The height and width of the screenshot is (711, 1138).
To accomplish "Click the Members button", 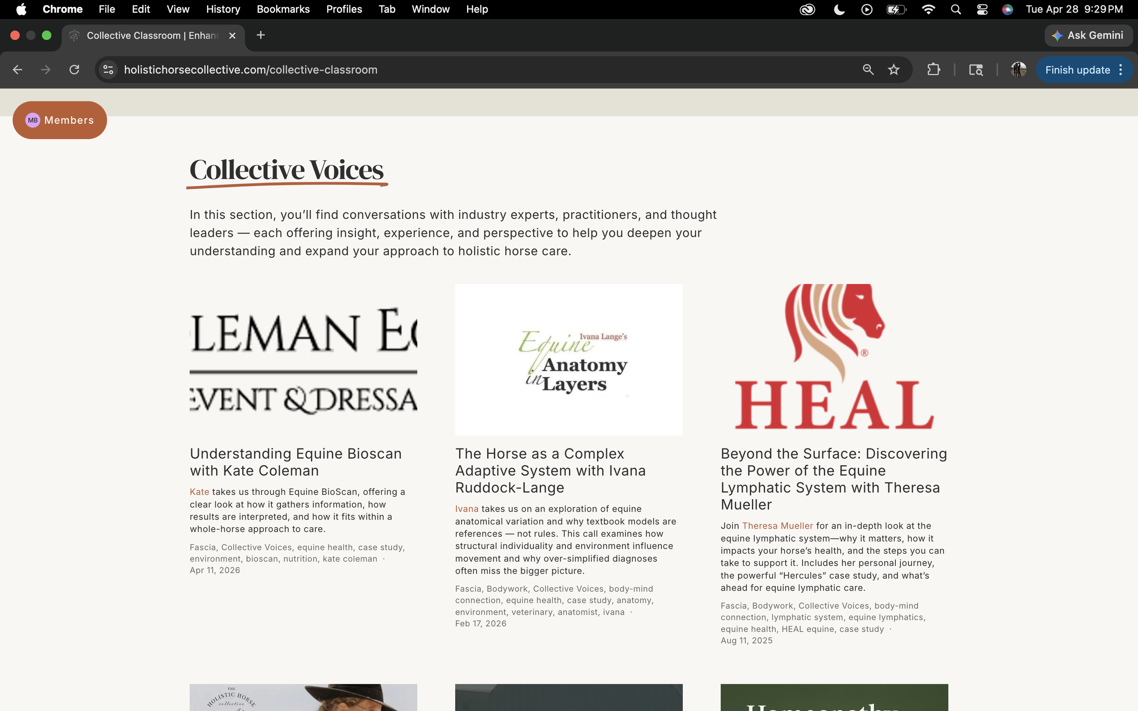I will pyautogui.click(x=60, y=120).
